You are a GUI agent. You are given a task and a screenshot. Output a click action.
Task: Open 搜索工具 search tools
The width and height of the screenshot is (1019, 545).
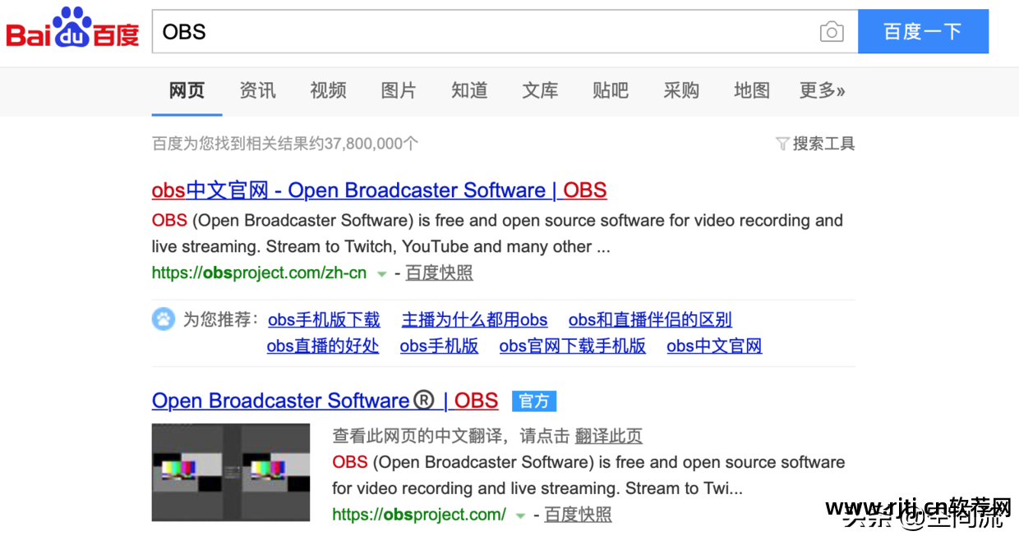pos(823,144)
